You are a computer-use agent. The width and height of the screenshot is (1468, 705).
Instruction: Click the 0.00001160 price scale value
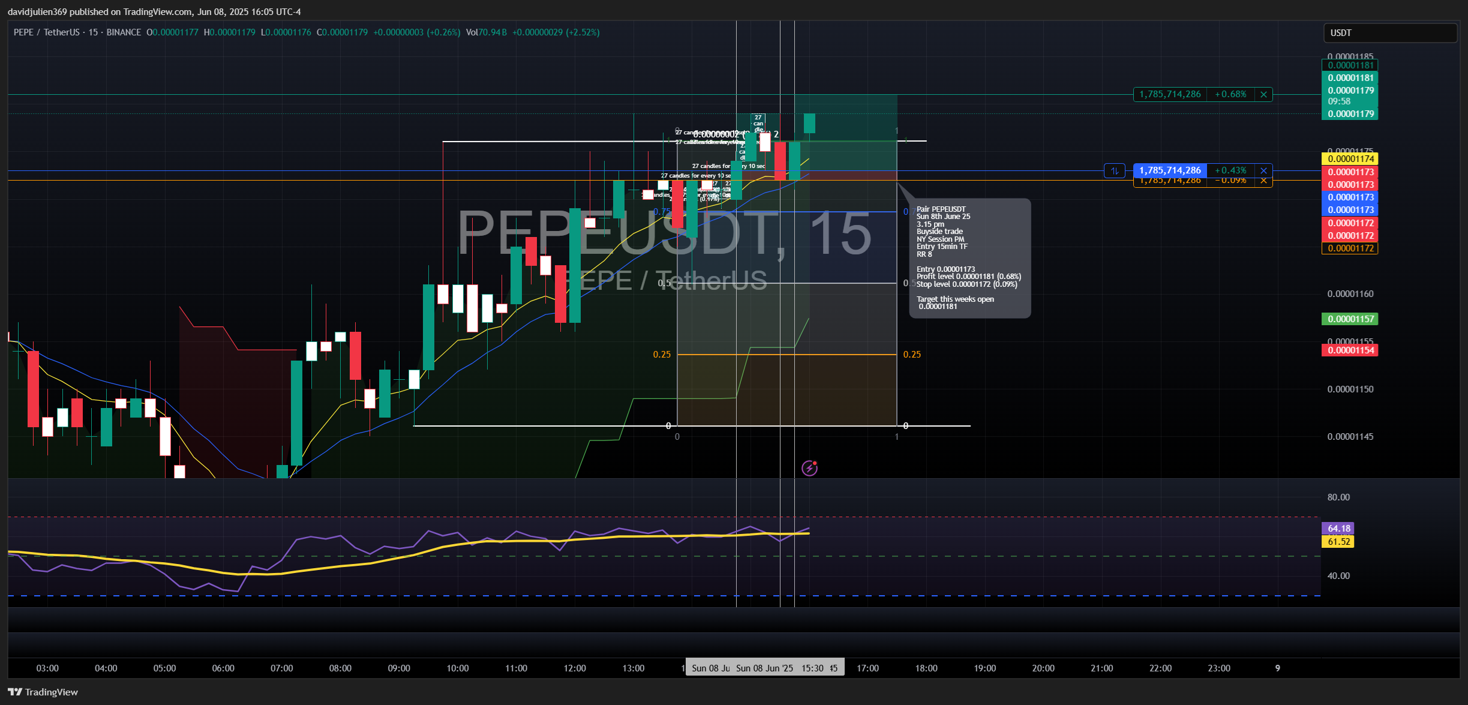pos(1350,294)
